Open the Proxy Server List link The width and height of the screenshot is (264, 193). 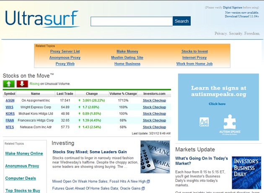65,51
